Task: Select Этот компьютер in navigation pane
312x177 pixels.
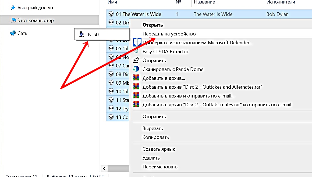Action: pos(36,20)
